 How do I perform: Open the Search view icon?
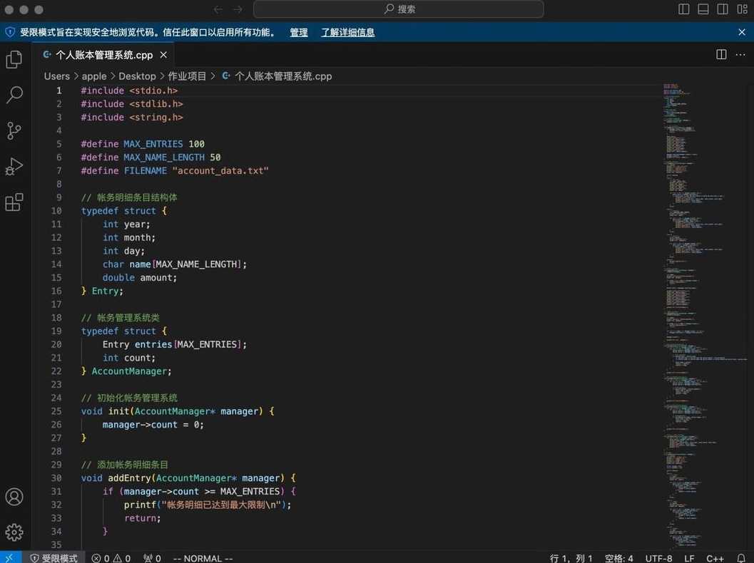(14, 95)
